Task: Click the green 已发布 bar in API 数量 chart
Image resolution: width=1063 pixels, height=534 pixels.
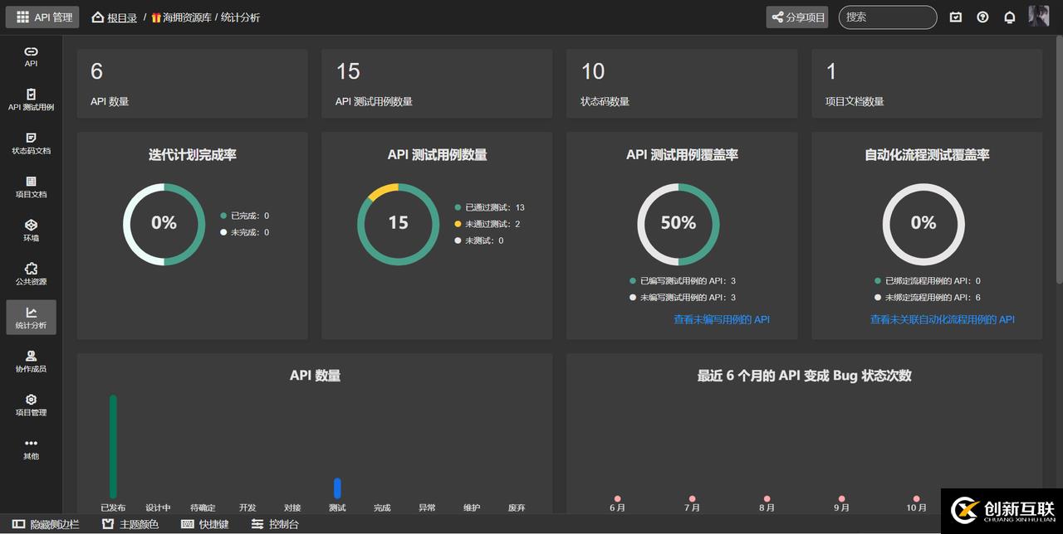Action: (113, 447)
